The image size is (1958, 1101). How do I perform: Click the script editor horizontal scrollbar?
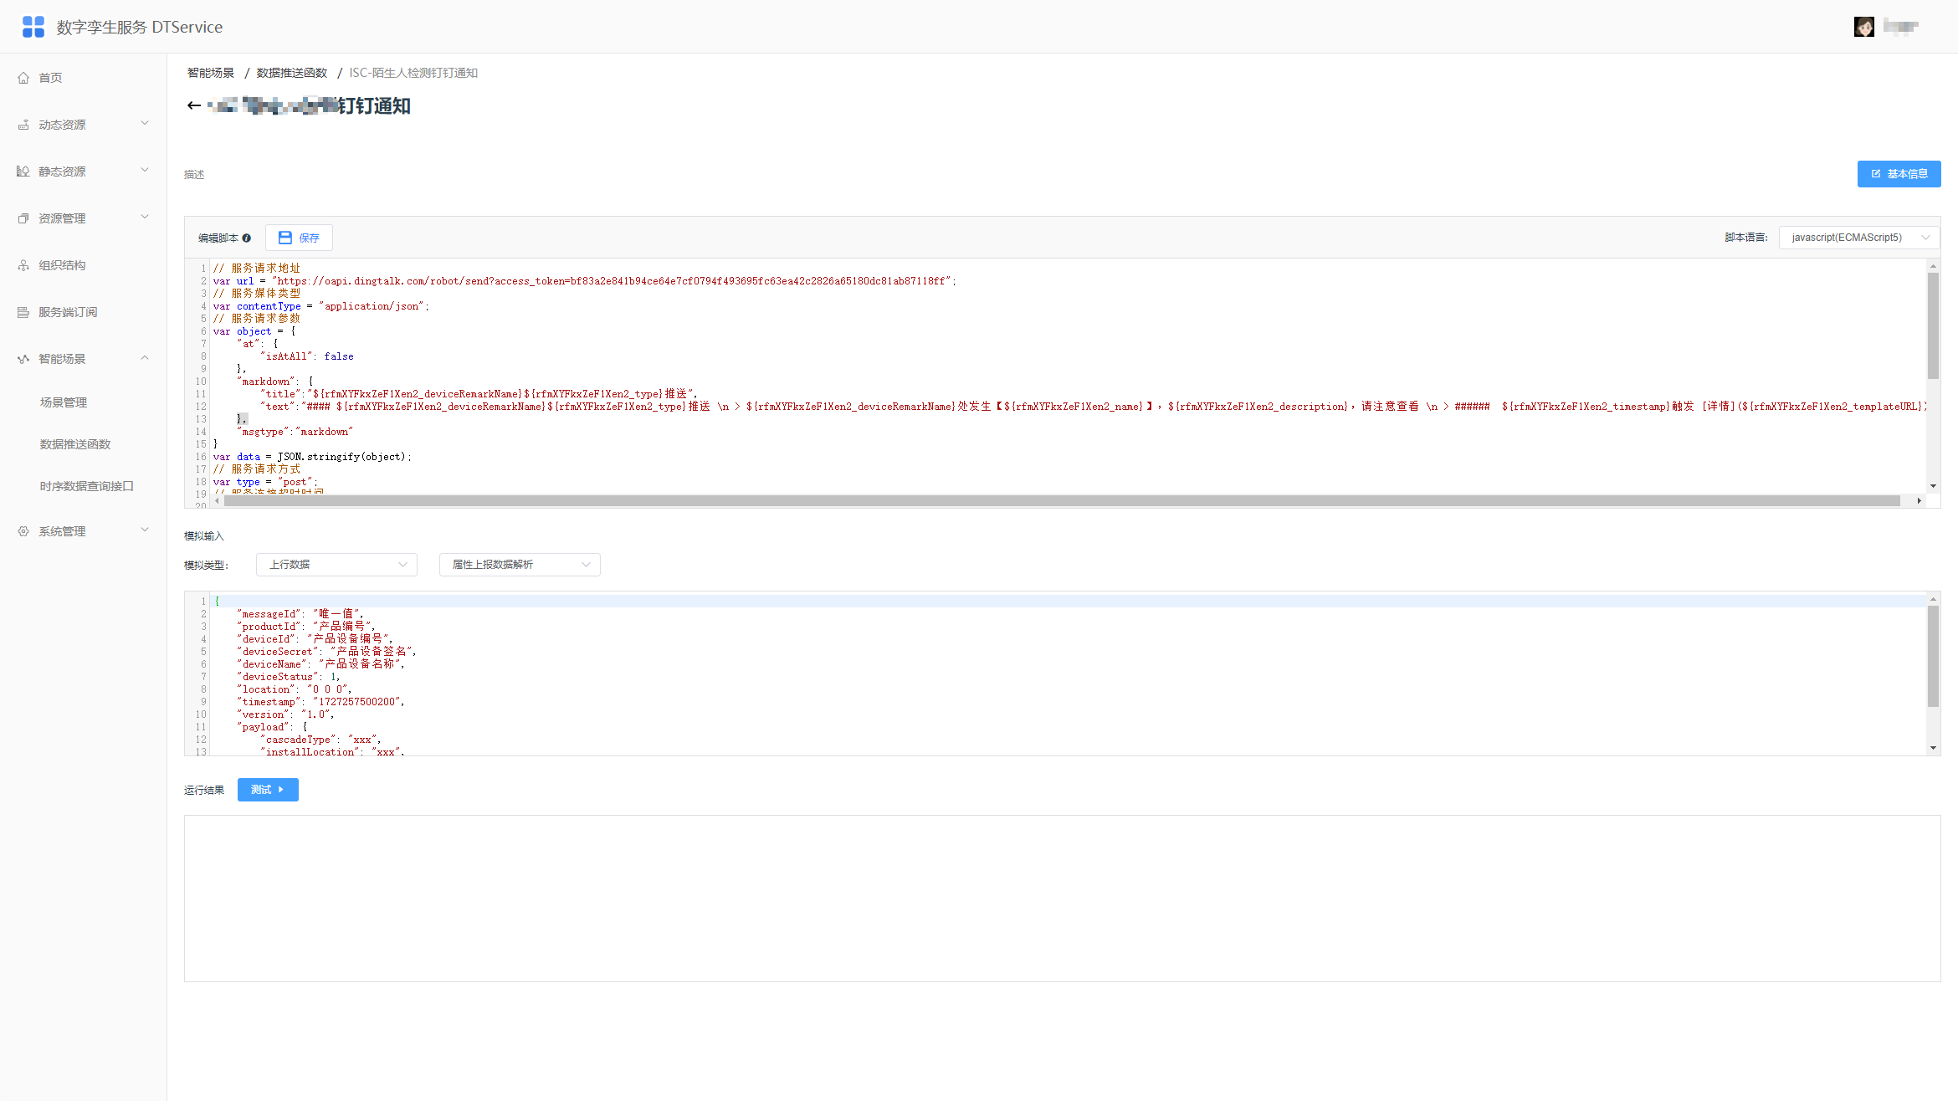click(x=1062, y=500)
